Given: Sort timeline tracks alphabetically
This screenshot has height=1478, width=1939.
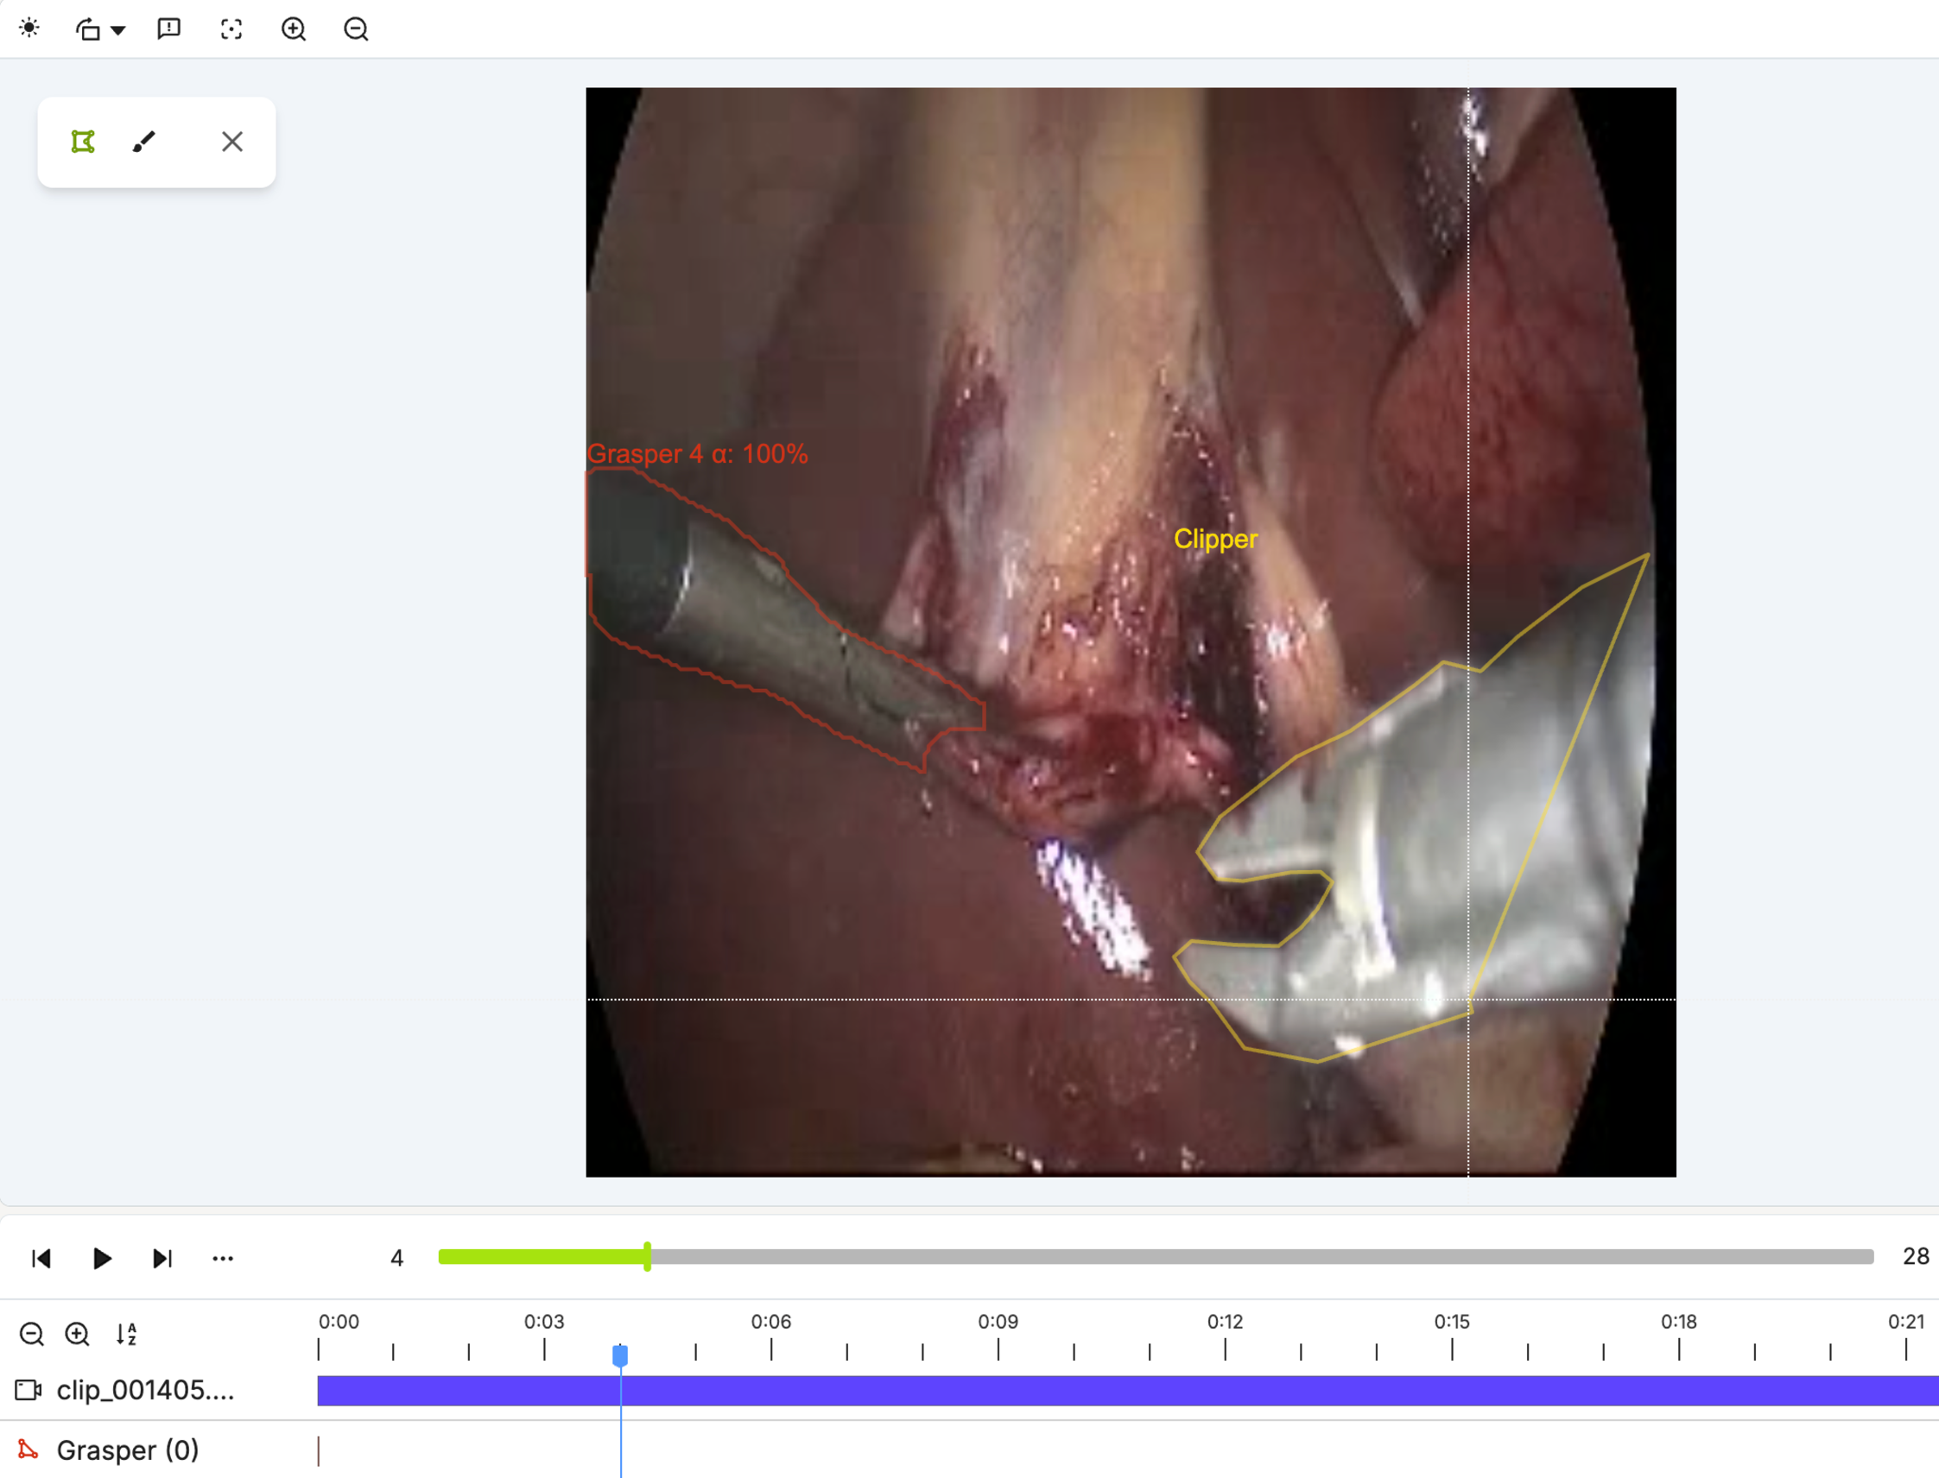Looking at the screenshot, I should [126, 1334].
